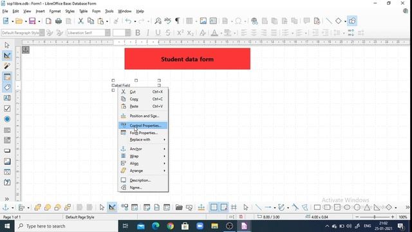Screen dimensions: 412x232
Task: Select the arrow Select tool in sidebar
Action: click(7, 45)
